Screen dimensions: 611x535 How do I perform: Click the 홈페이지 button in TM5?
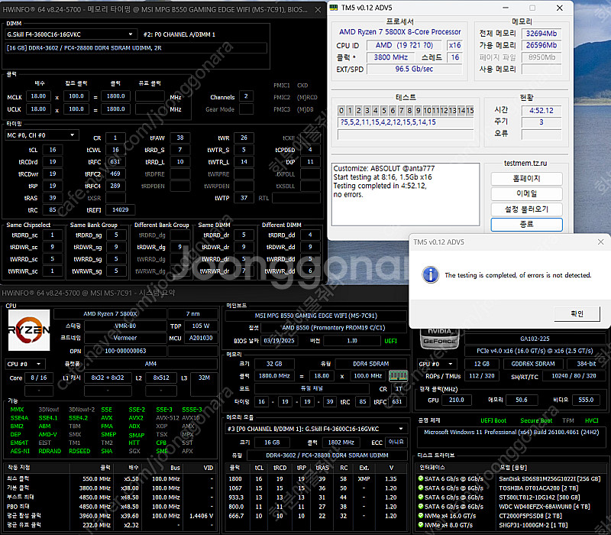pos(526,179)
